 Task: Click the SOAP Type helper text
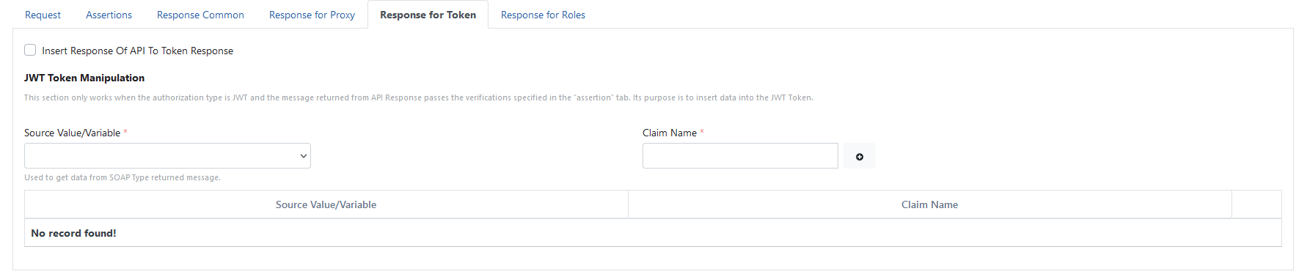122,177
